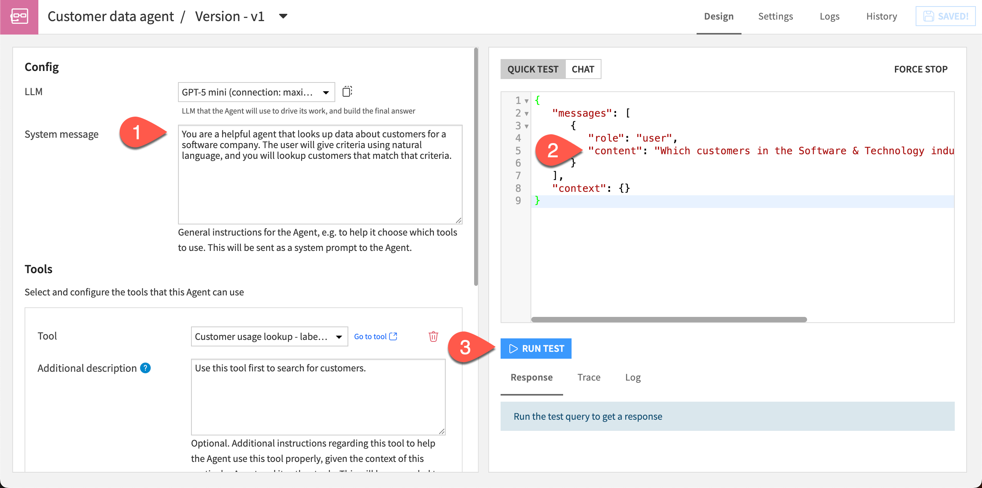This screenshot has width=982, height=488.
Task: Click the JSON editor horizontal scrollbar
Action: [669, 320]
